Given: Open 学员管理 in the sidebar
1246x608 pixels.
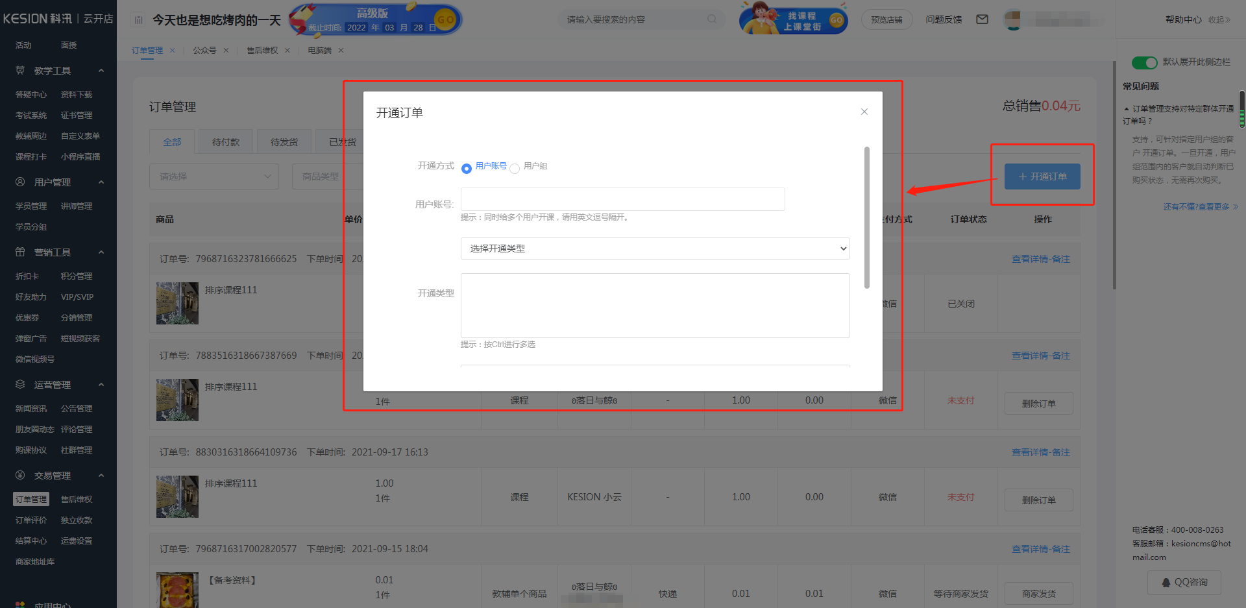Looking at the screenshot, I should [x=31, y=206].
